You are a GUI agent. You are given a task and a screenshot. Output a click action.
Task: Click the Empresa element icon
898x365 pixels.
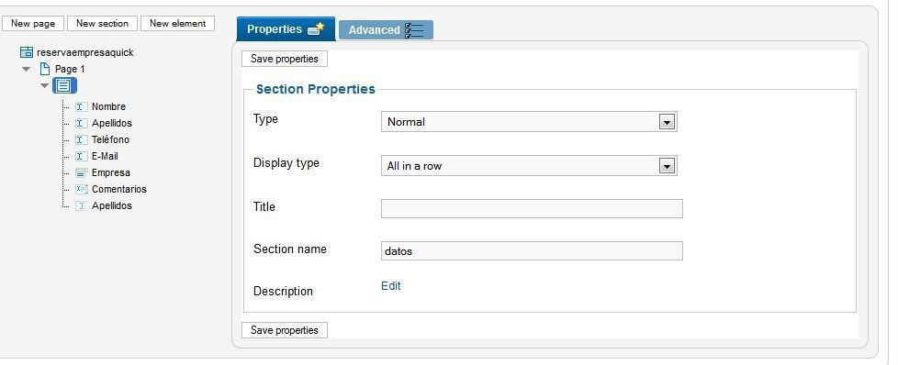[x=82, y=173]
